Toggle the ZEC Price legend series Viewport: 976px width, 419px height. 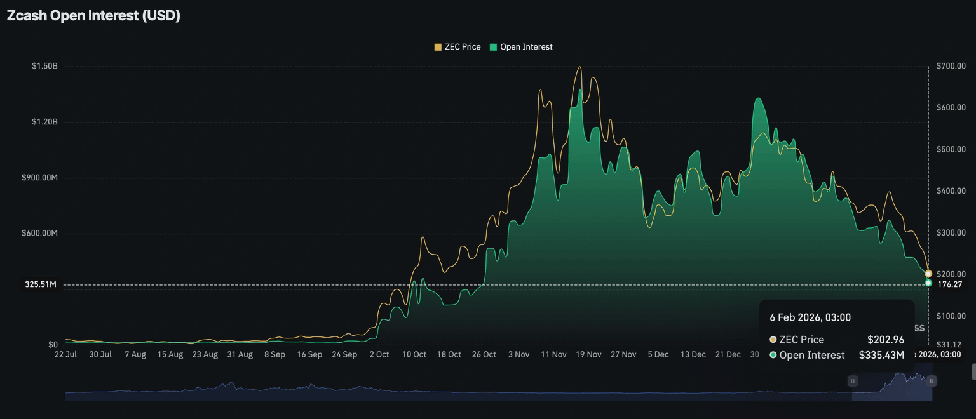462,47
